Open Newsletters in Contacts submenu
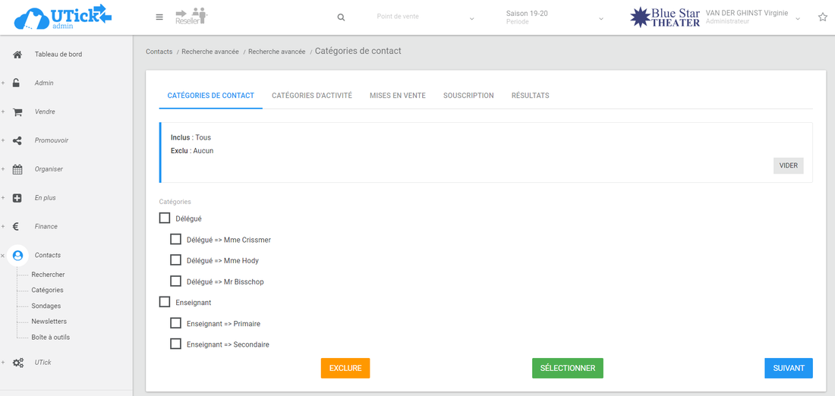Viewport: 835px width, 396px height. [x=49, y=322]
